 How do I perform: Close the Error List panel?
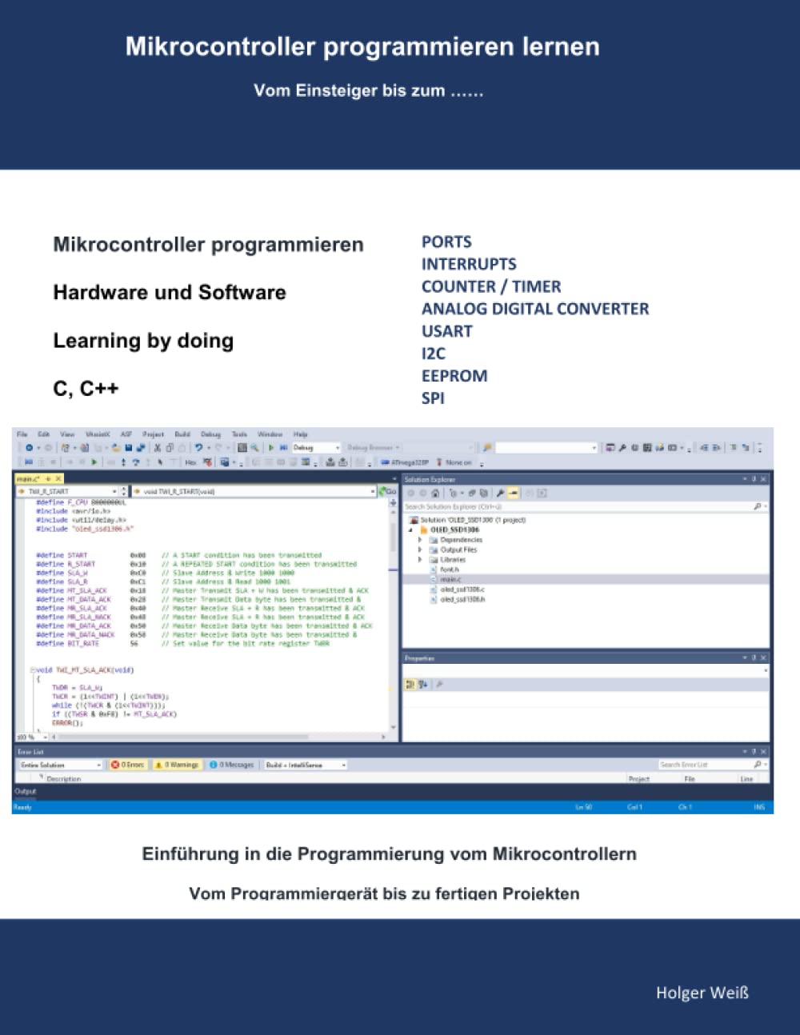pyautogui.click(x=763, y=752)
